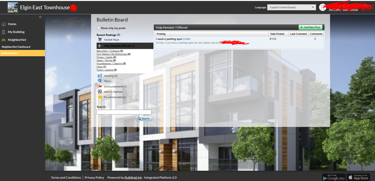
Task: Expand the My Building sidebar menu
Action: click(16, 32)
